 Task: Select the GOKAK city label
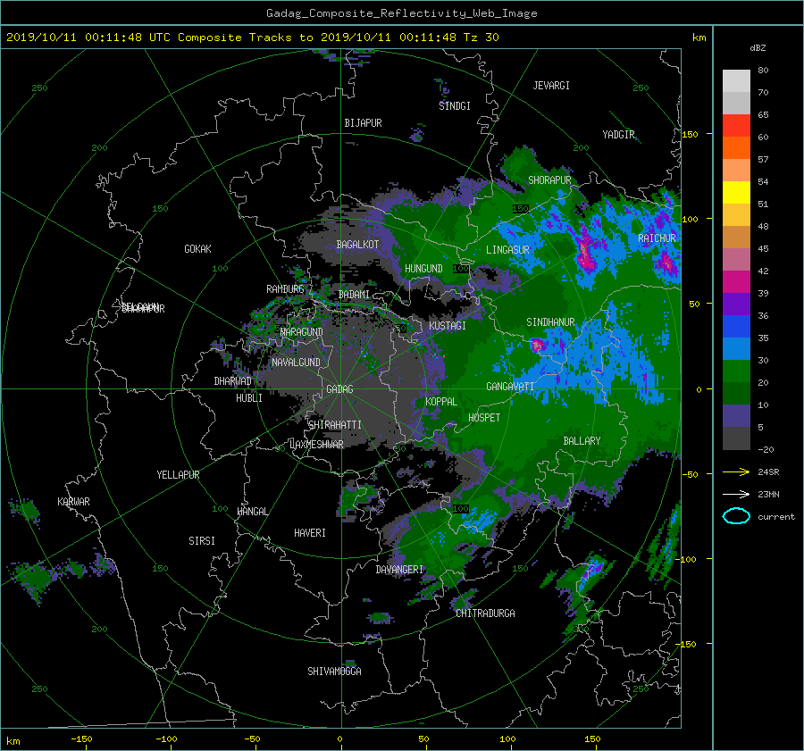tap(197, 249)
